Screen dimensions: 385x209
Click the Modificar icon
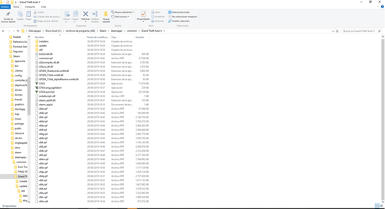[153, 17]
